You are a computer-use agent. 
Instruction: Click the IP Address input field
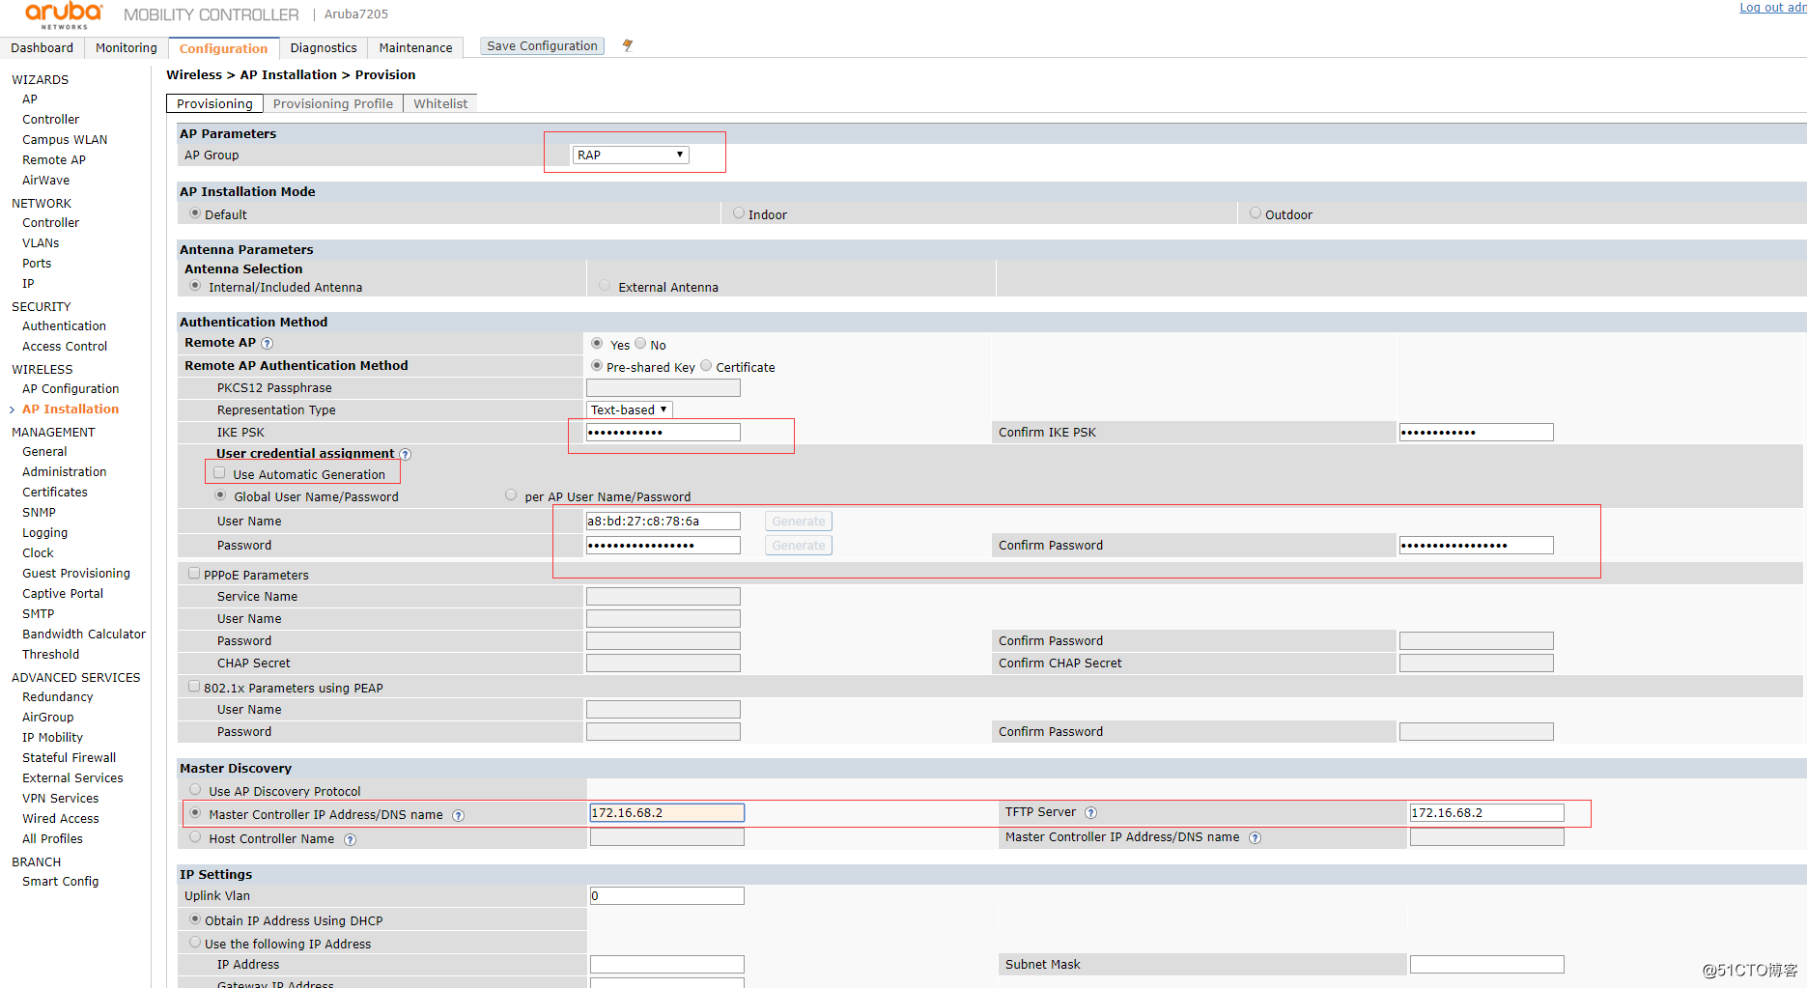click(x=667, y=964)
